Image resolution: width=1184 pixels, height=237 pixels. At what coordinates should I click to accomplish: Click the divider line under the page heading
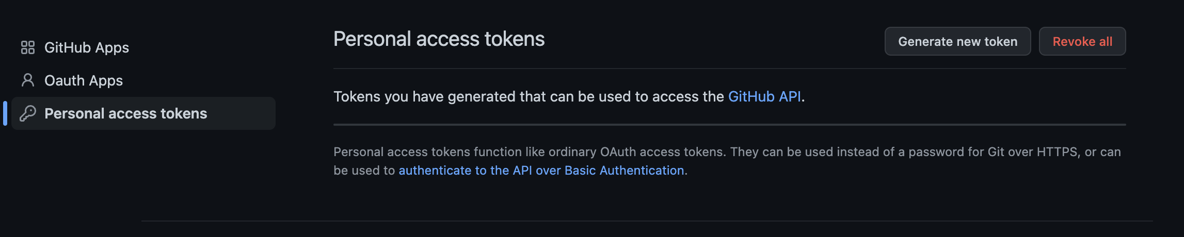coord(730,69)
